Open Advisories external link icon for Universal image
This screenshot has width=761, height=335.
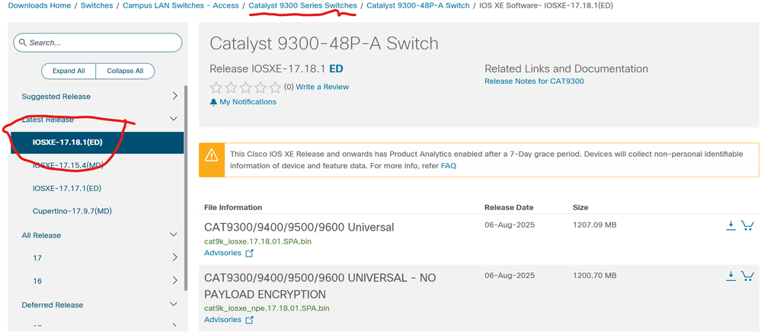pyautogui.click(x=249, y=253)
